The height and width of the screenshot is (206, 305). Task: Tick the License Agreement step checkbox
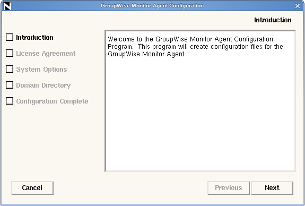(x=10, y=53)
